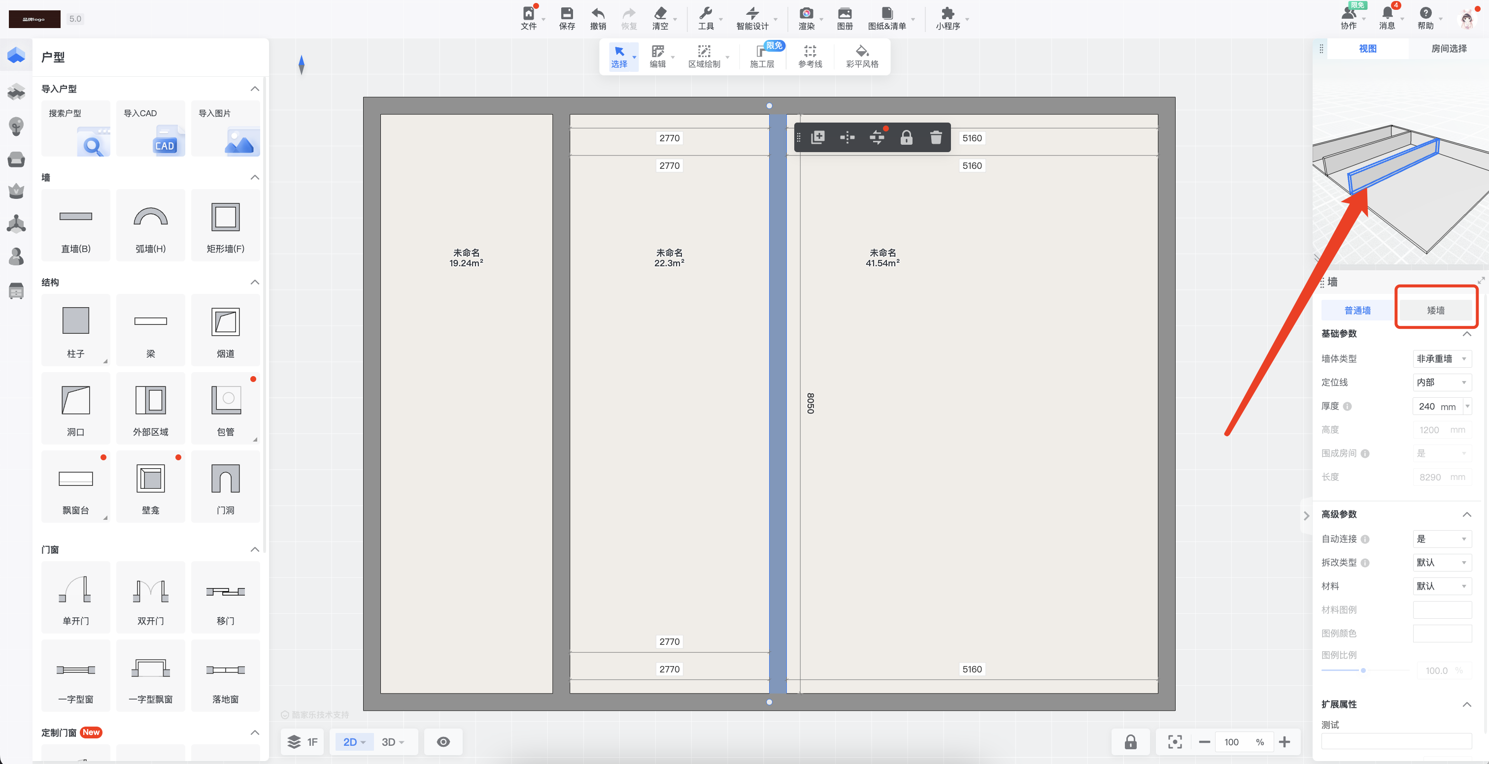The image size is (1489, 764).
Task: Click the 材料图例 swatch box
Action: tap(1442, 610)
